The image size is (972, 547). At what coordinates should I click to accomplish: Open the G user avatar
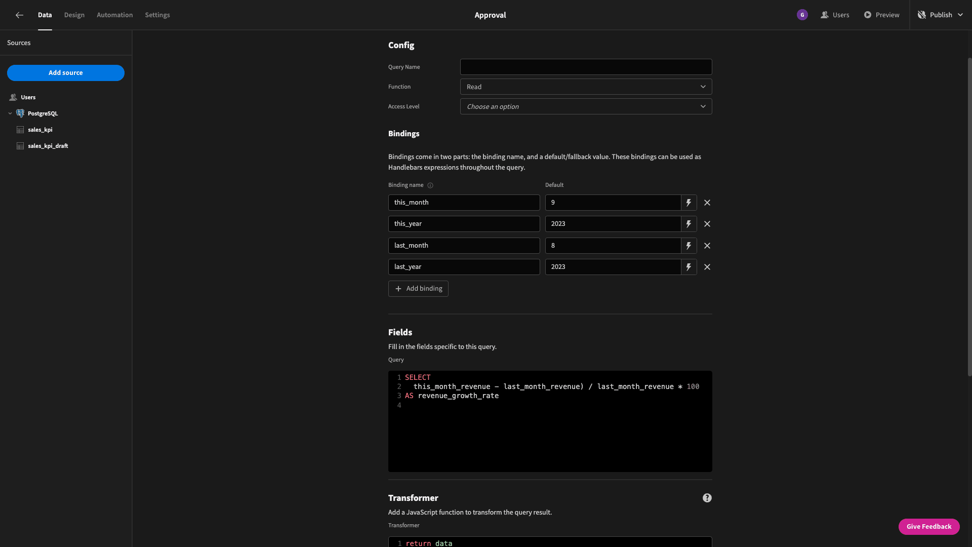click(x=802, y=15)
